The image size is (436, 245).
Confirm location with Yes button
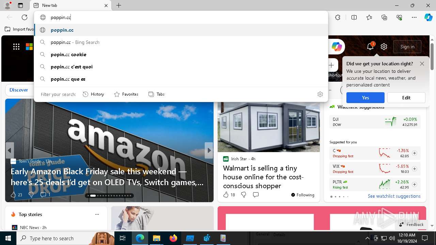(365, 98)
